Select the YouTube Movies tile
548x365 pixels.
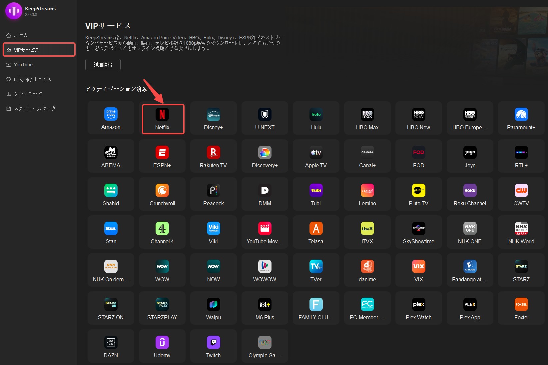(265, 232)
